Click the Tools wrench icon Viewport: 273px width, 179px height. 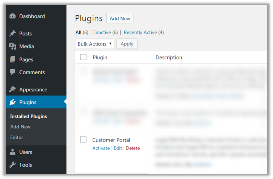[x=13, y=165]
